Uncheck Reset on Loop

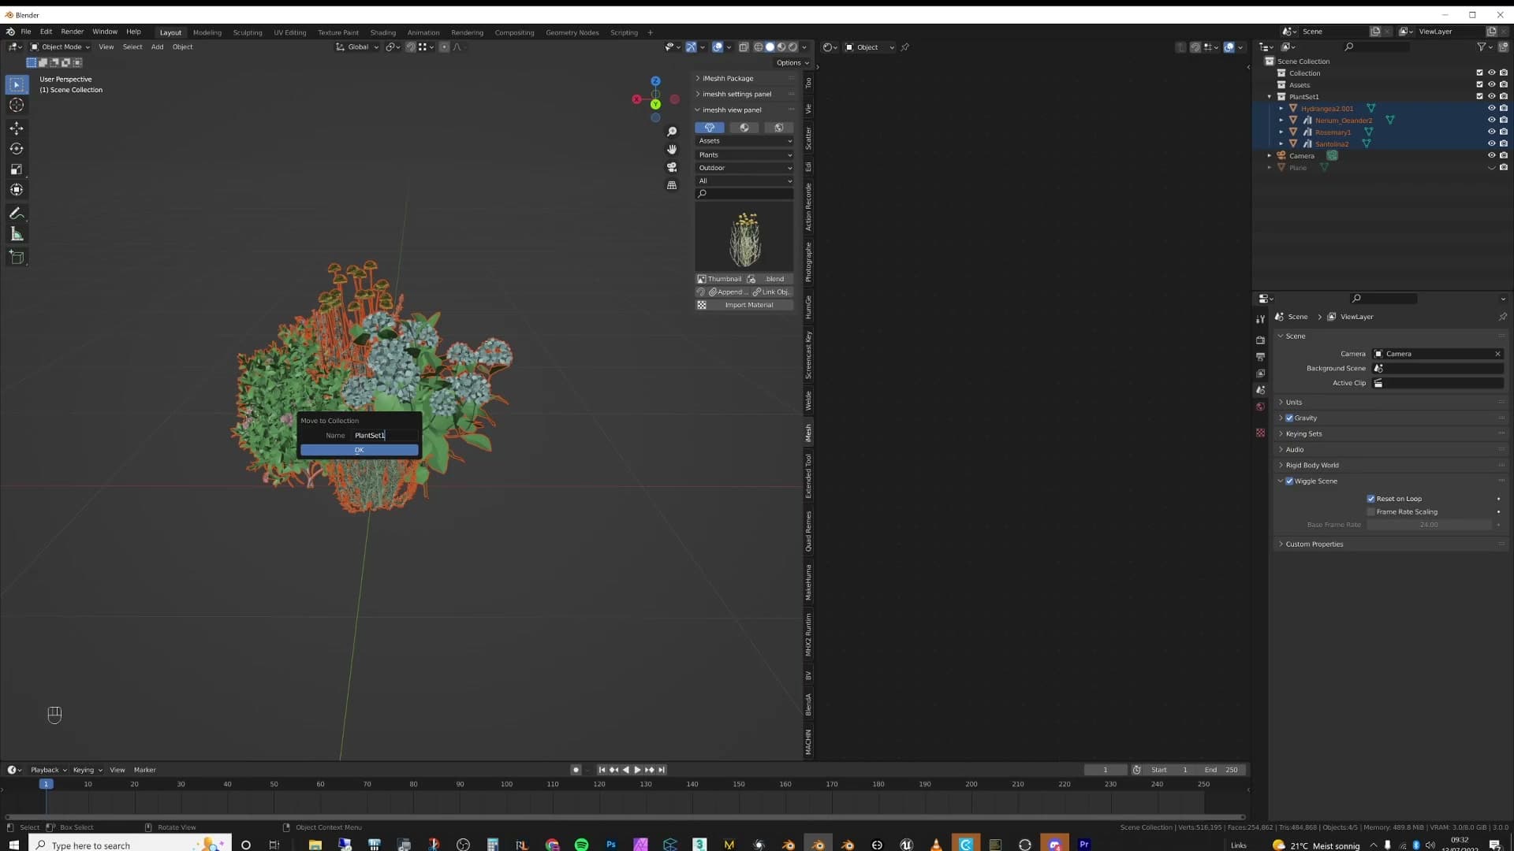(1370, 499)
